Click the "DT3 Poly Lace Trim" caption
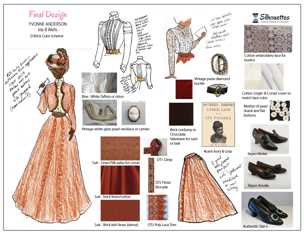The image size is (304, 235). [162, 225]
